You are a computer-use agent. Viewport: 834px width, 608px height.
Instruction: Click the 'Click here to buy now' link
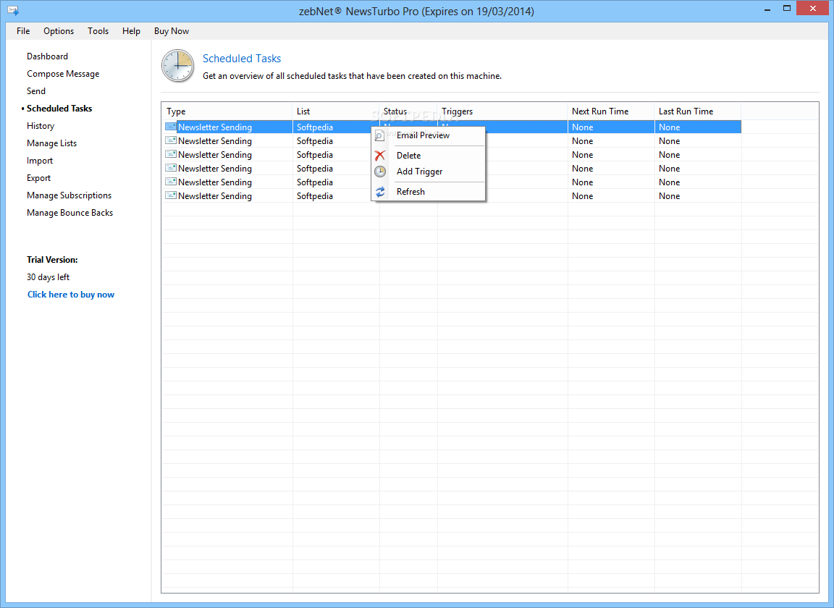coord(71,295)
